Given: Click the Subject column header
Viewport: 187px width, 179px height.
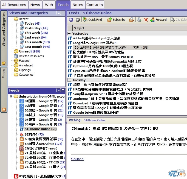Looking at the screenshot, I should point(130,28).
